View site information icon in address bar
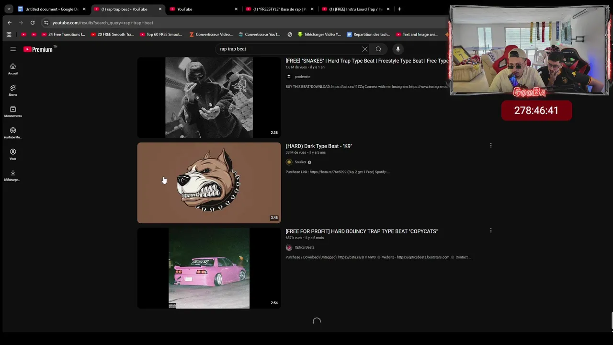Viewport: 613px width, 345px height. [46, 23]
